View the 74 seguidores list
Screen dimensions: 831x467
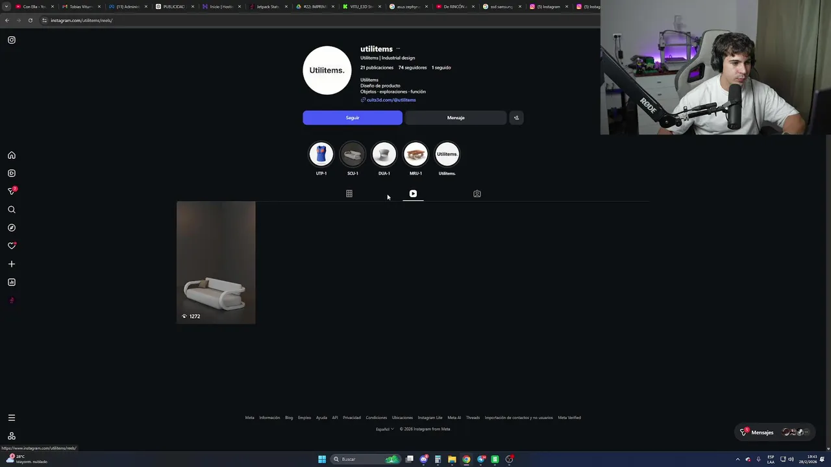[413, 67]
